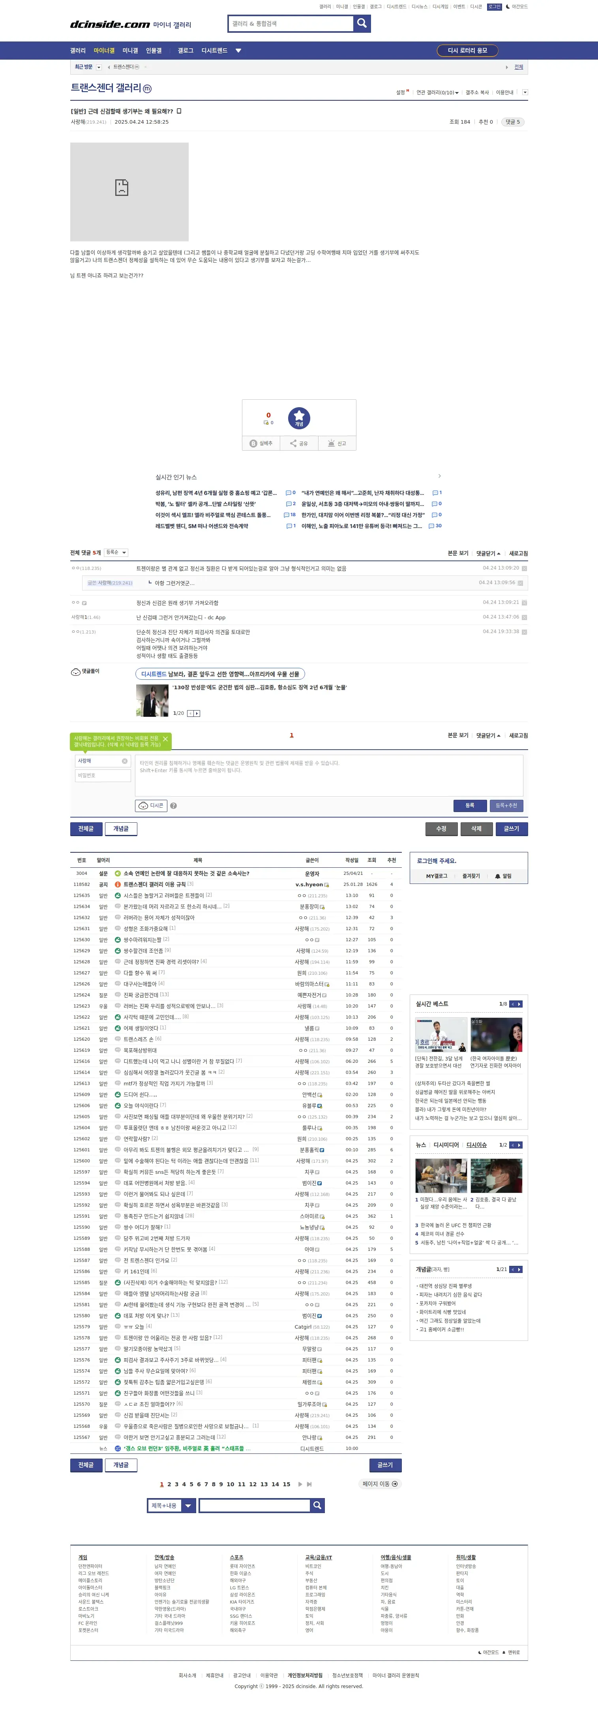This screenshot has width=598, height=1709.
Task: Select the 마이너갤 menu in navigation bar
Action: tap(103, 51)
